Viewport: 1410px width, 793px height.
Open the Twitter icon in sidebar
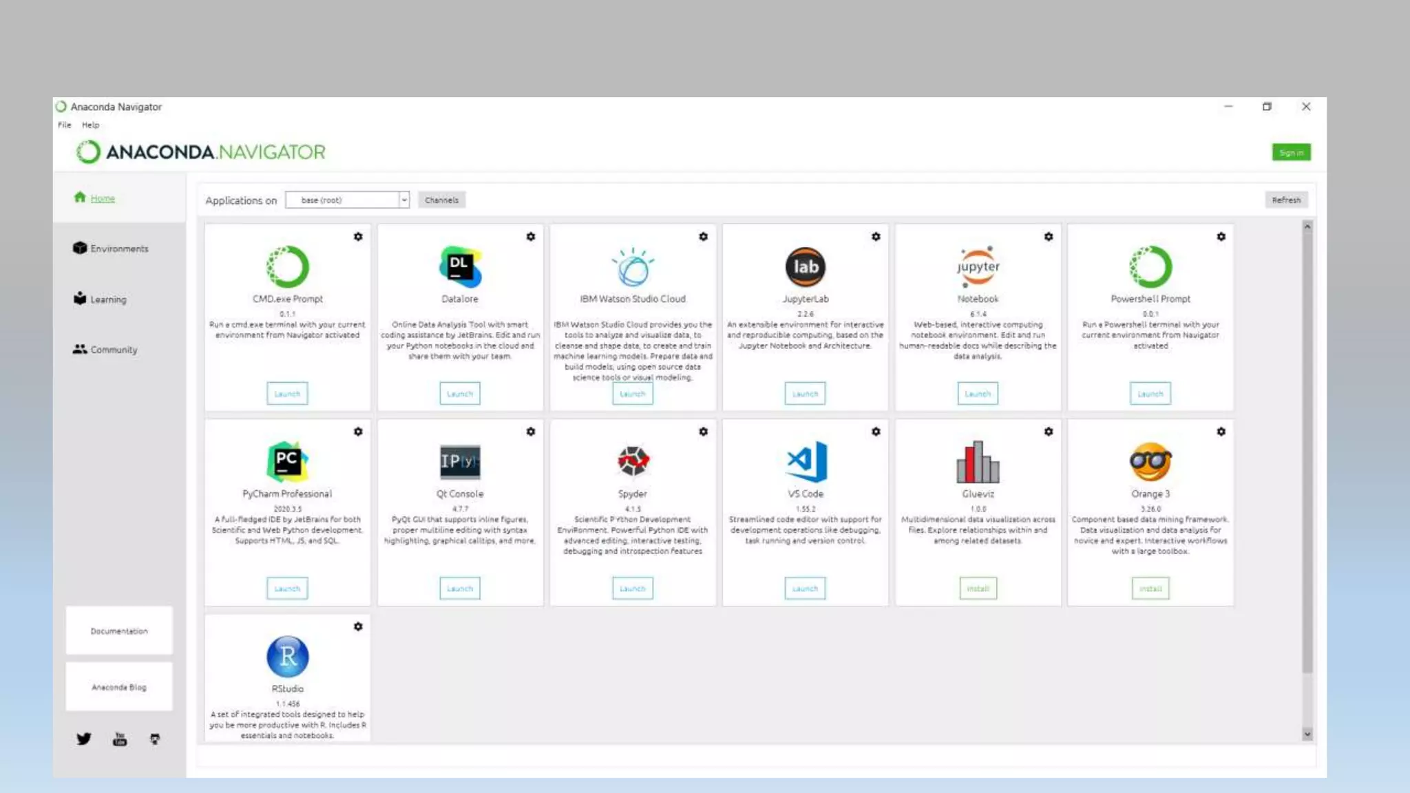coord(84,739)
